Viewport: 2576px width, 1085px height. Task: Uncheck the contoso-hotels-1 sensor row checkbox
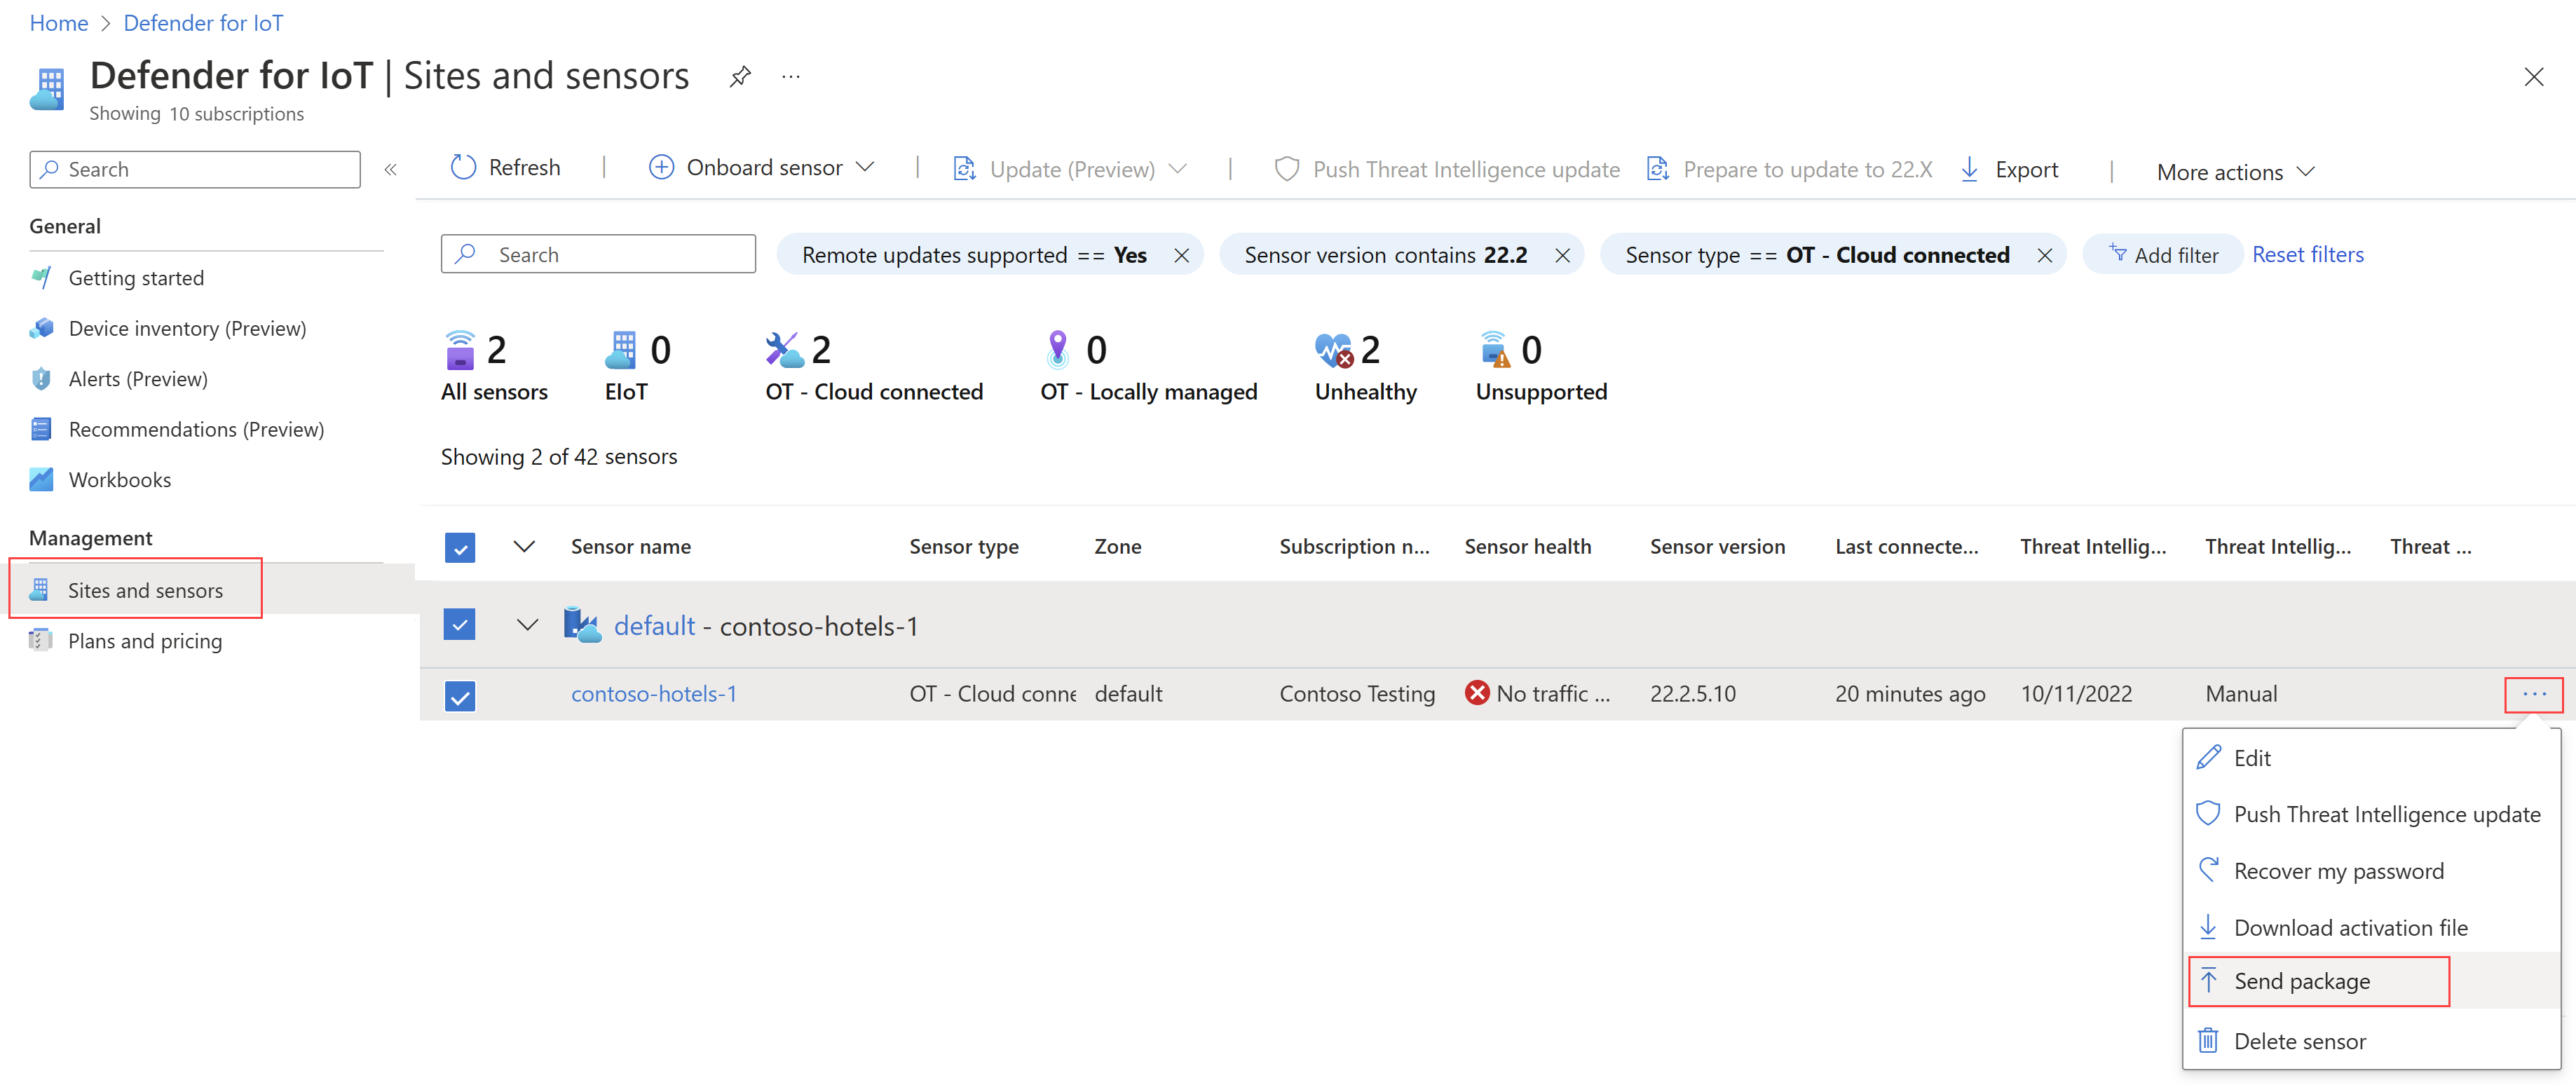click(460, 695)
